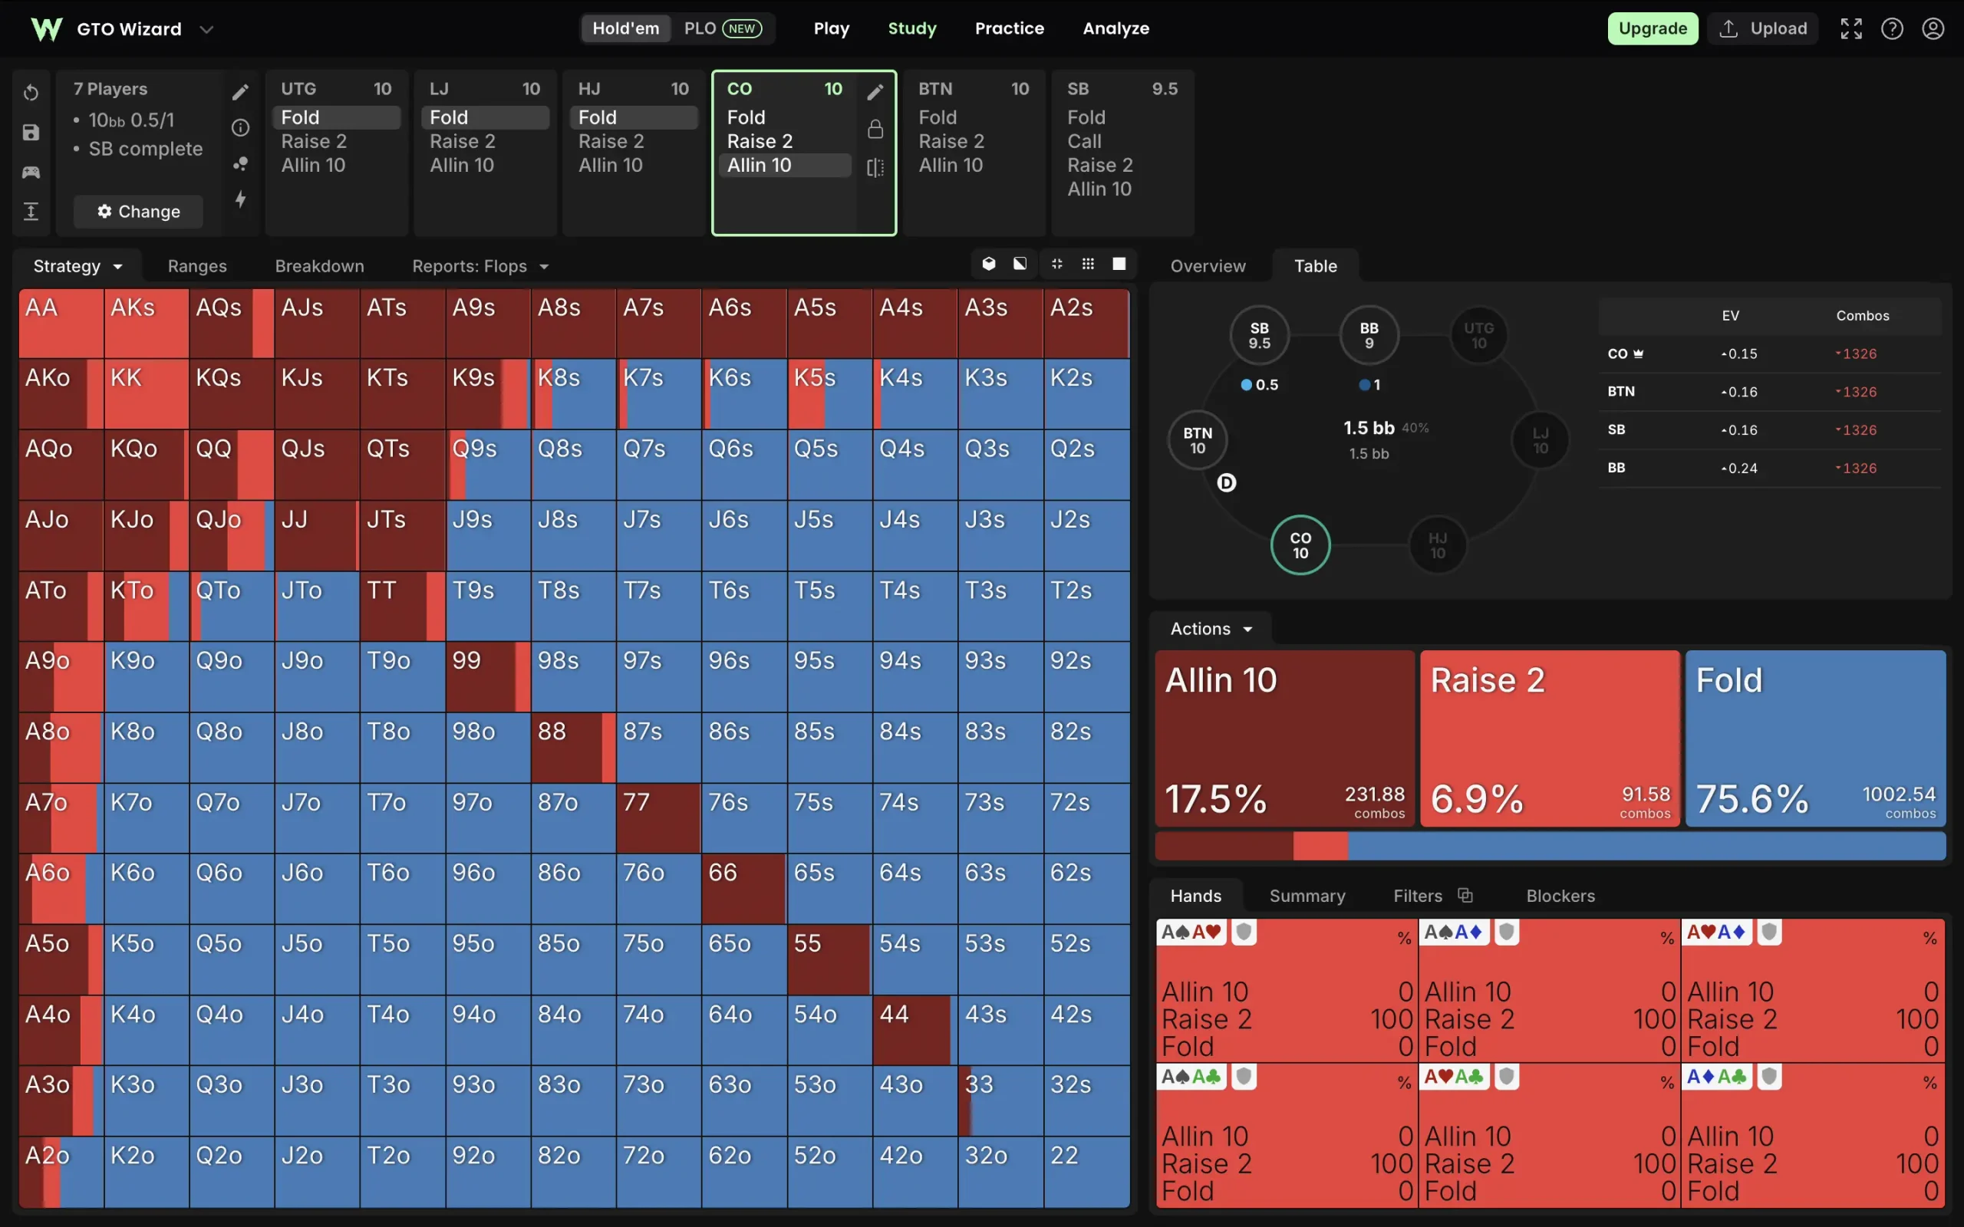Toggle the shield icon on A♠A♥ card
Viewport: 1964px width, 1227px height.
pyautogui.click(x=1244, y=932)
